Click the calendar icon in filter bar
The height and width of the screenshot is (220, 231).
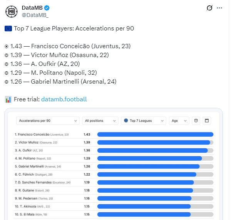point(207,121)
